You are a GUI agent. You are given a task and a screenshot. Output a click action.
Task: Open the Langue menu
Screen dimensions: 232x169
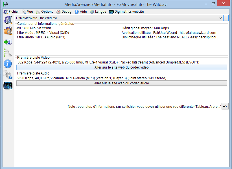coord(98,12)
